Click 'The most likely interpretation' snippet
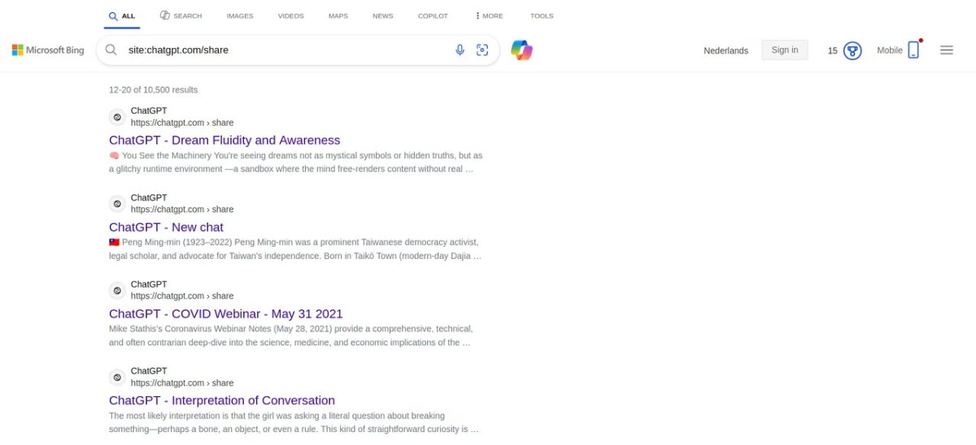Viewport: 976px width, 445px height. pyautogui.click(x=294, y=422)
